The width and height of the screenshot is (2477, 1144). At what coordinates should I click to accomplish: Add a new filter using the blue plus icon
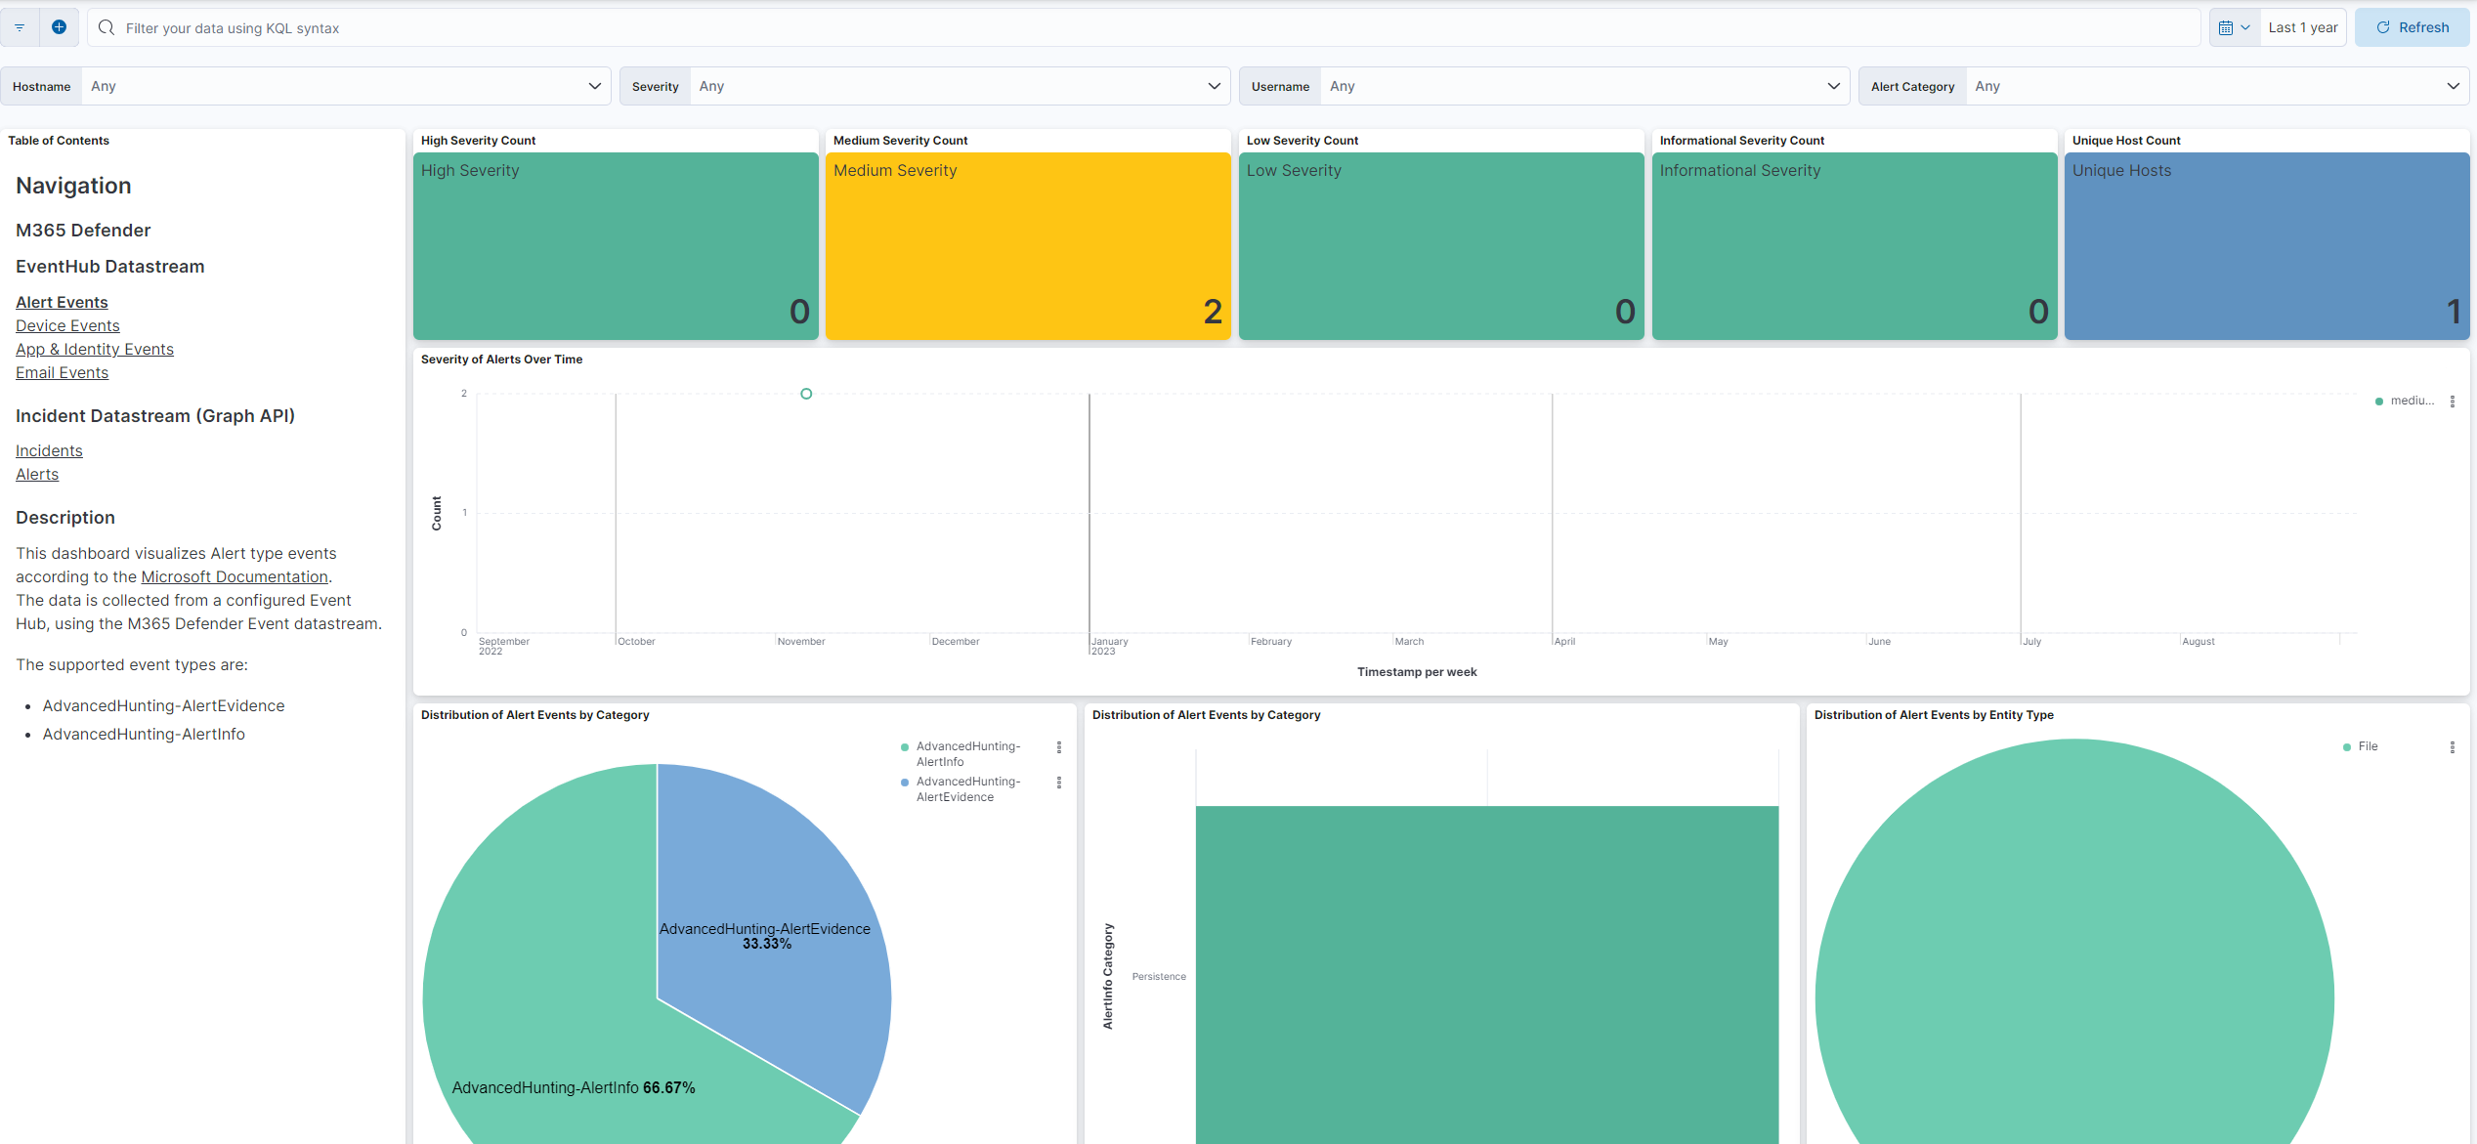[59, 26]
